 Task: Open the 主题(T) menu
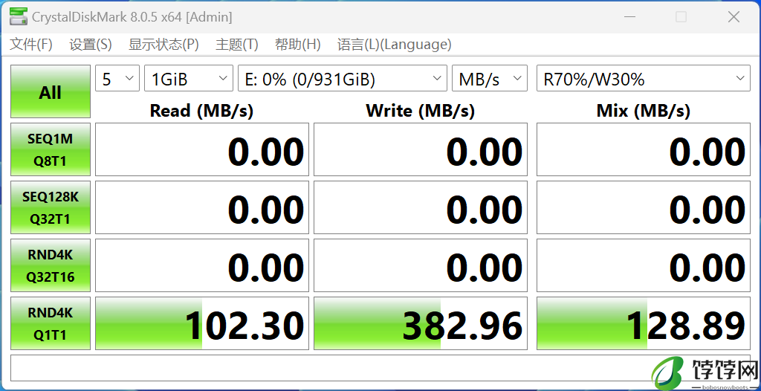tap(237, 45)
